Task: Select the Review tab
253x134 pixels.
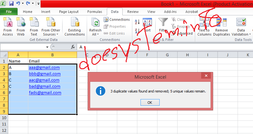Action: click(x=133, y=12)
